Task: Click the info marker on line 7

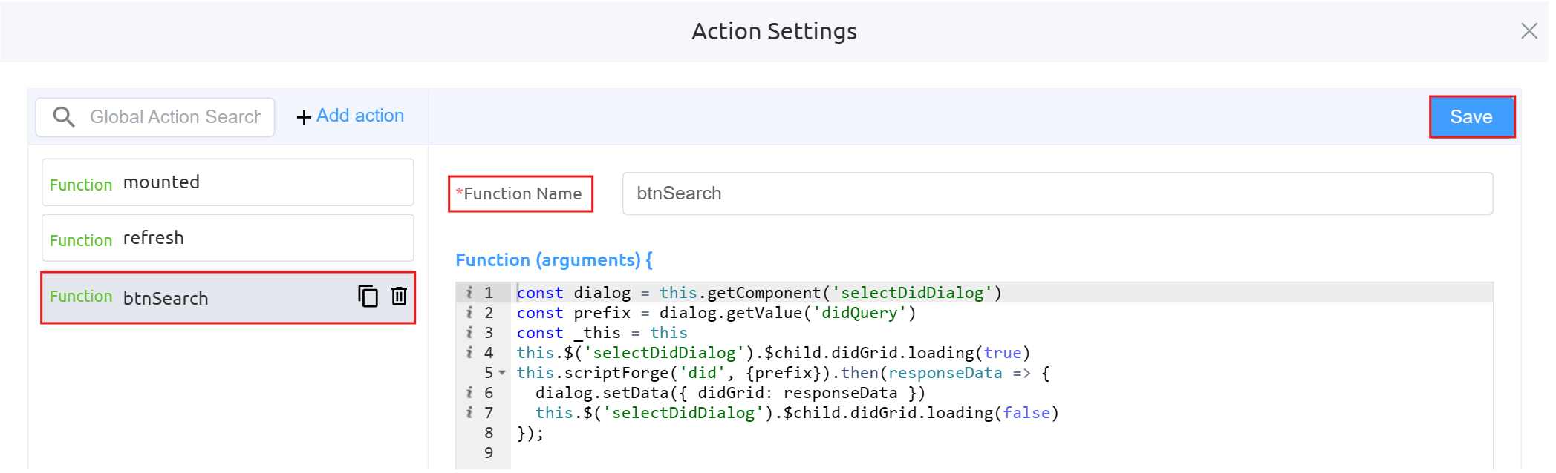Action: 469,413
